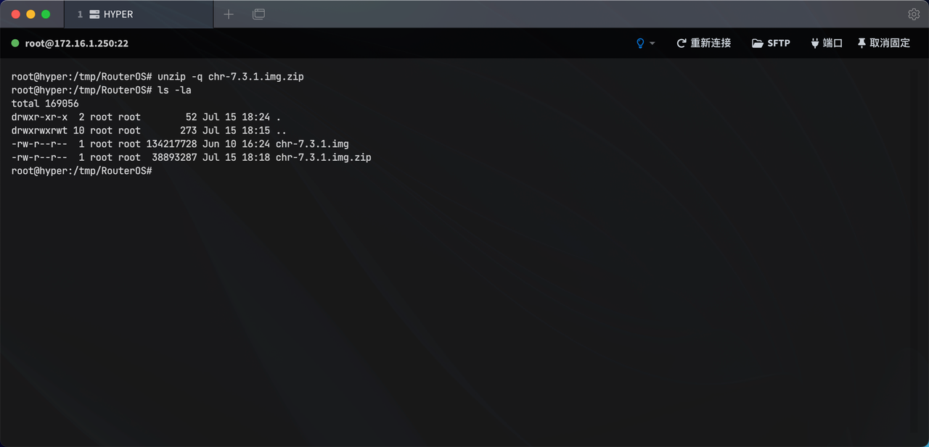Screen dimensions: 929x447
Task: Open the 端口 port forwarding panel
Action: [x=826, y=43]
